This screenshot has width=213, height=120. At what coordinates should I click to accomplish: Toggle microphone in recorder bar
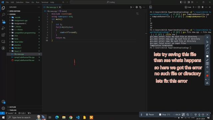pyautogui.click(x=199, y=115)
